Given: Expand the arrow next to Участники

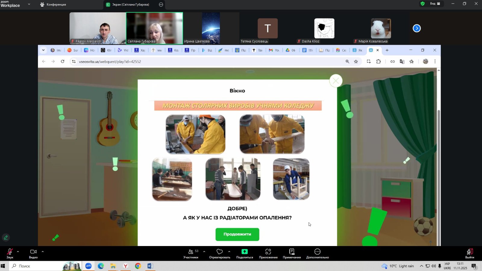Looking at the screenshot, I should pos(204,251).
